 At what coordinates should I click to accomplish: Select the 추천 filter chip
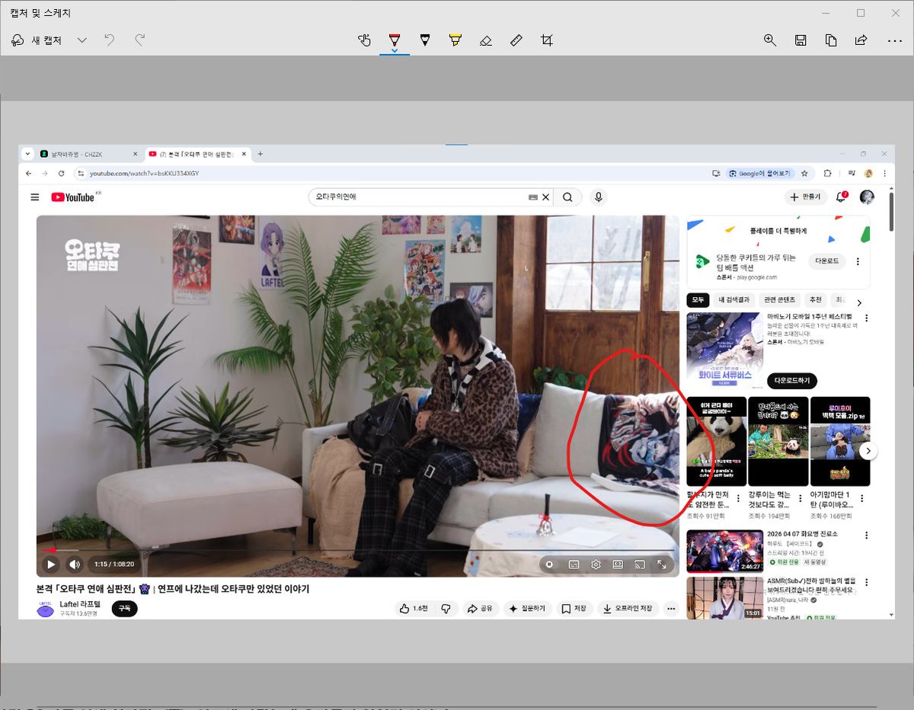pyautogui.click(x=816, y=300)
